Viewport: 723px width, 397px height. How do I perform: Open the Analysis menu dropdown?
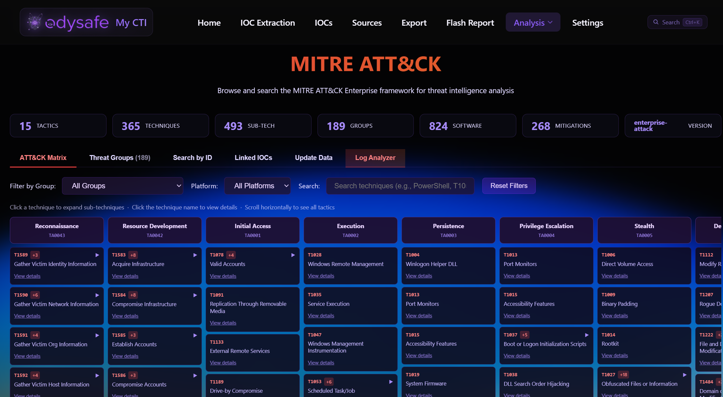533,22
